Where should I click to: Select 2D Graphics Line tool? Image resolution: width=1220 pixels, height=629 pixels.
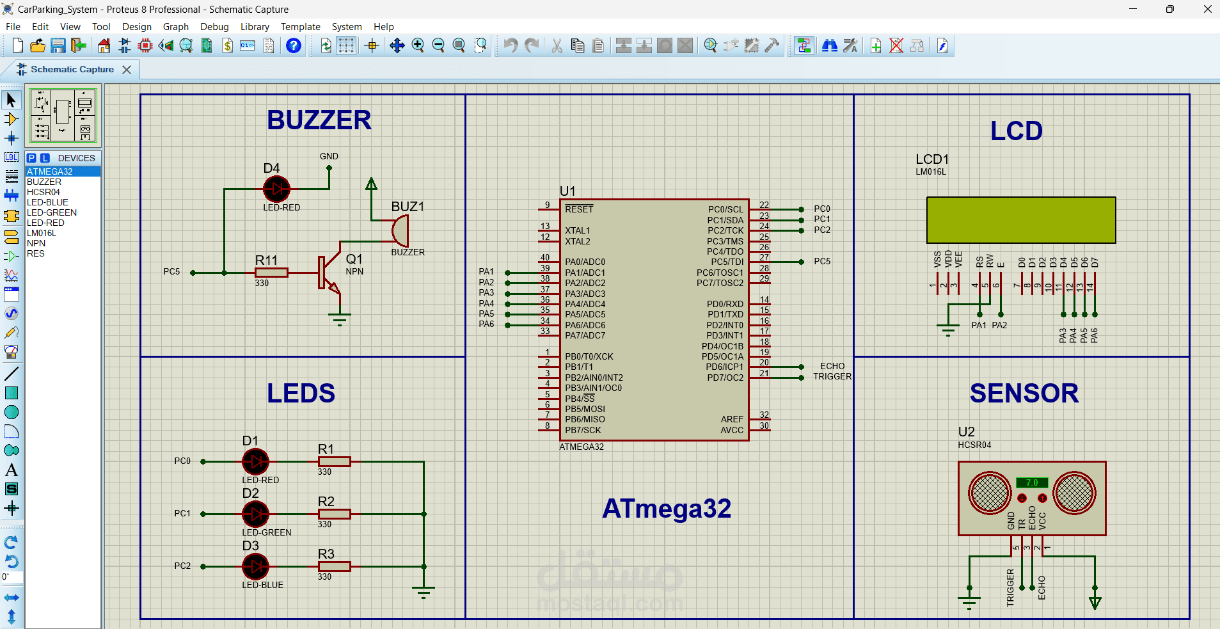point(12,374)
